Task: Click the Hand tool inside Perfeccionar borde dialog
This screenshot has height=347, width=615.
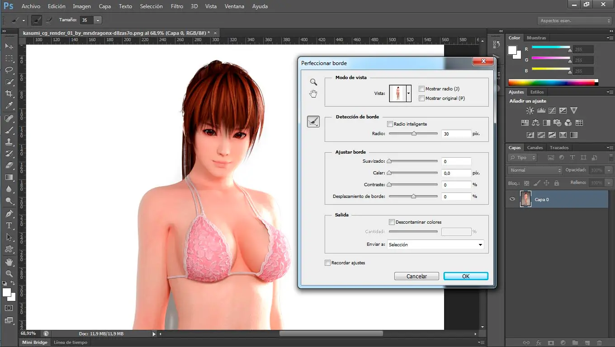Action: pos(313,94)
